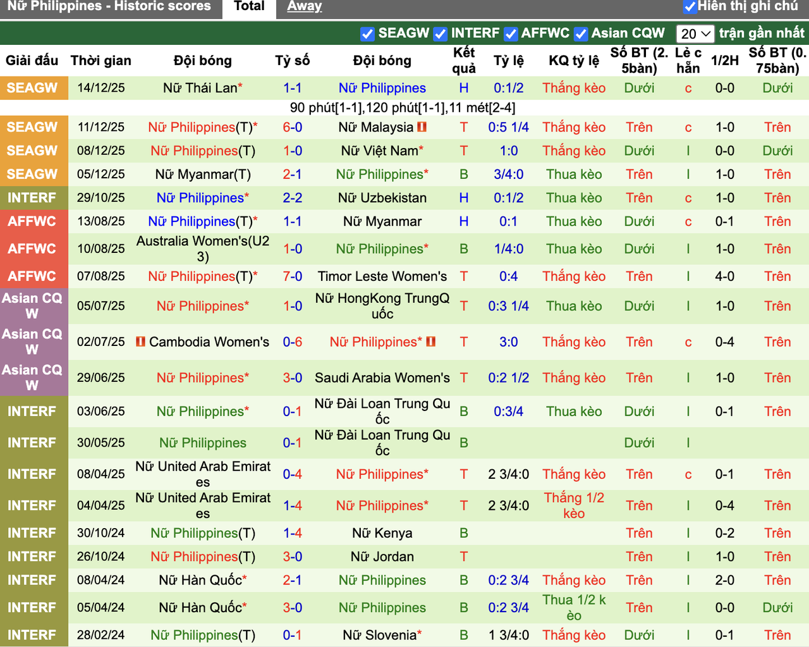This screenshot has width=809, height=647.
Task: Click 'Thua 1/2 kèo' result on 05/04/24
Action: pyautogui.click(x=574, y=607)
